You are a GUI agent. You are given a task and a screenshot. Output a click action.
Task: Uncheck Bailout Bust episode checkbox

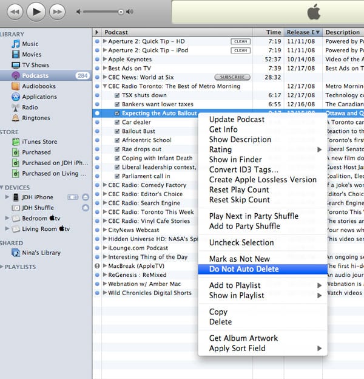(x=117, y=131)
